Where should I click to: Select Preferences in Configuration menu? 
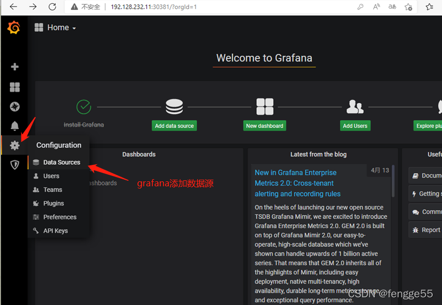click(x=58, y=217)
